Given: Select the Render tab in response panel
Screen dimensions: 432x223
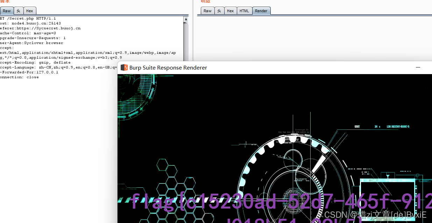Looking at the screenshot, I should [x=261, y=11].
